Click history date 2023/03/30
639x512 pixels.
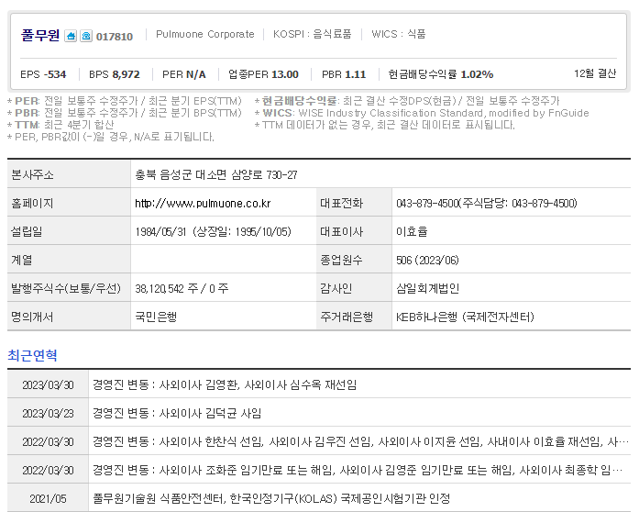[x=48, y=384]
